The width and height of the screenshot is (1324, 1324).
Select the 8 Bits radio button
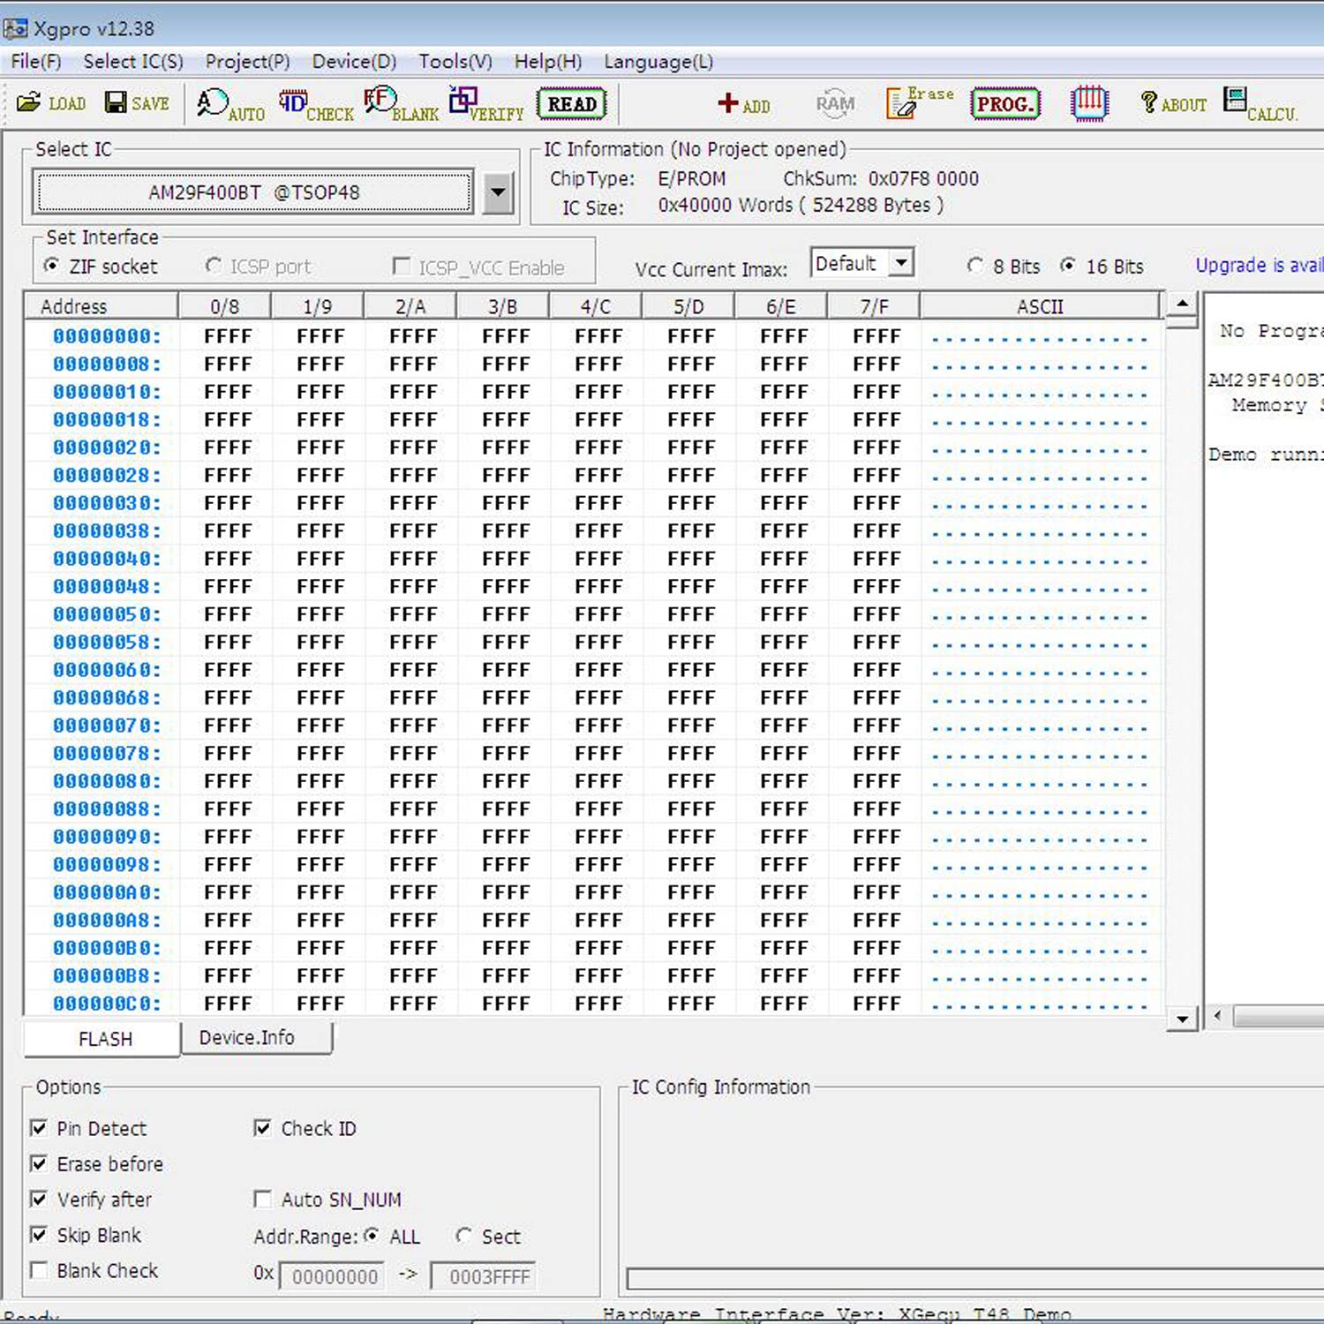(975, 266)
